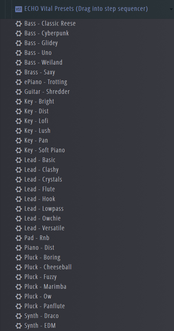Click the preset icon beside Pad - Rnb
The height and width of the screenshot is (331, 174).
point(19,238)
